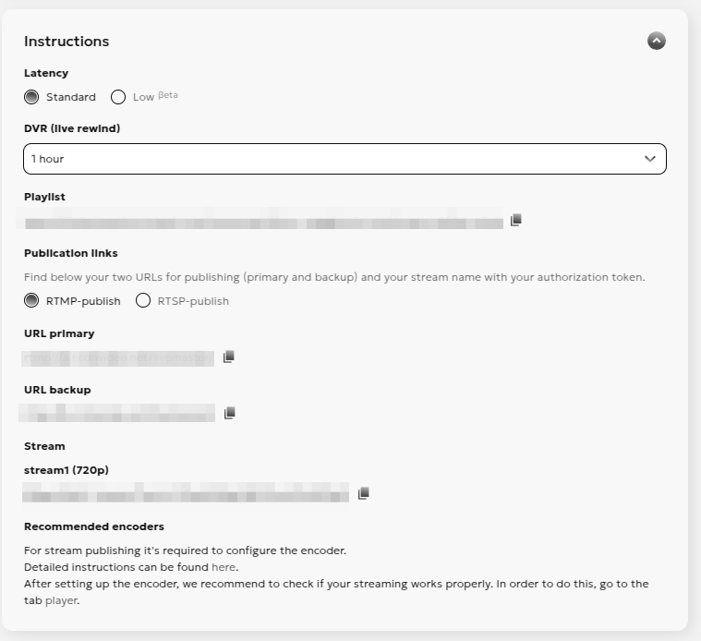Click the blurred stream1 key text
This screenshot has height=641, width=701.
point(186,492)
